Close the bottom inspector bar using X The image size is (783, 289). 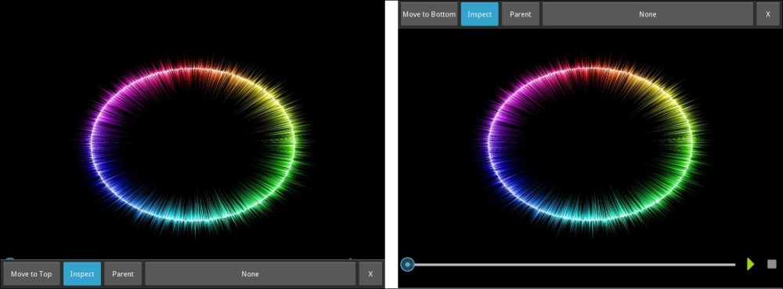coord(370,274)
